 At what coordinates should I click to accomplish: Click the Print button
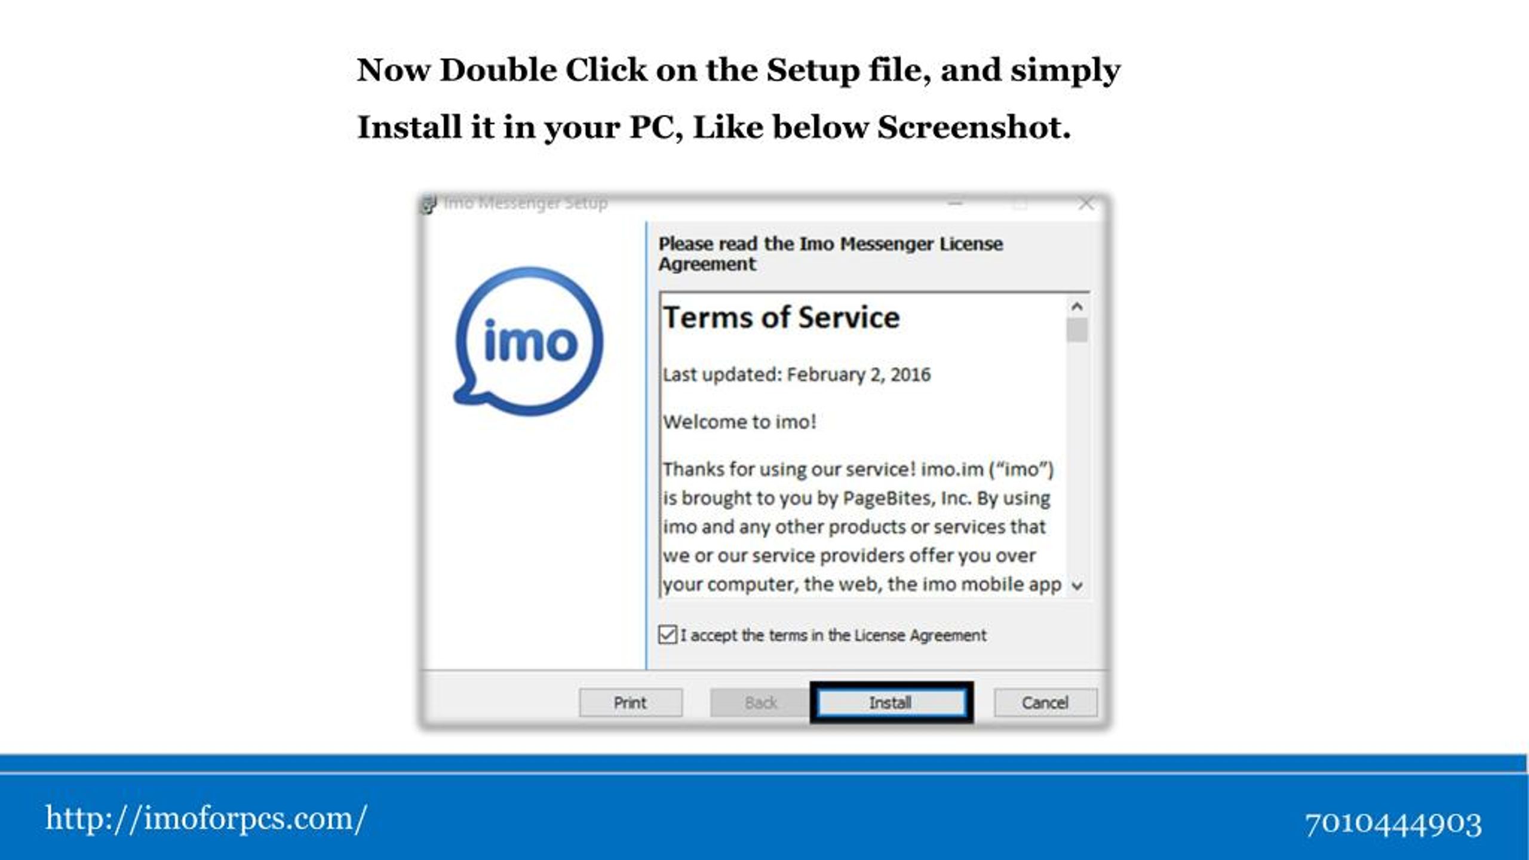point(630,702)
